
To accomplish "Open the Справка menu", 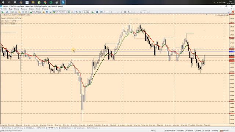I will (x=45, y=9).
